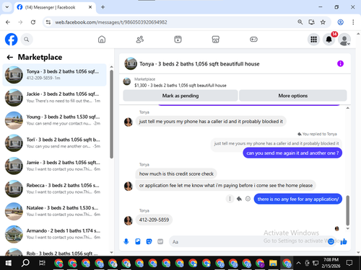
Task: Send a thumbs-up like
Action: [x=344, y=241]
